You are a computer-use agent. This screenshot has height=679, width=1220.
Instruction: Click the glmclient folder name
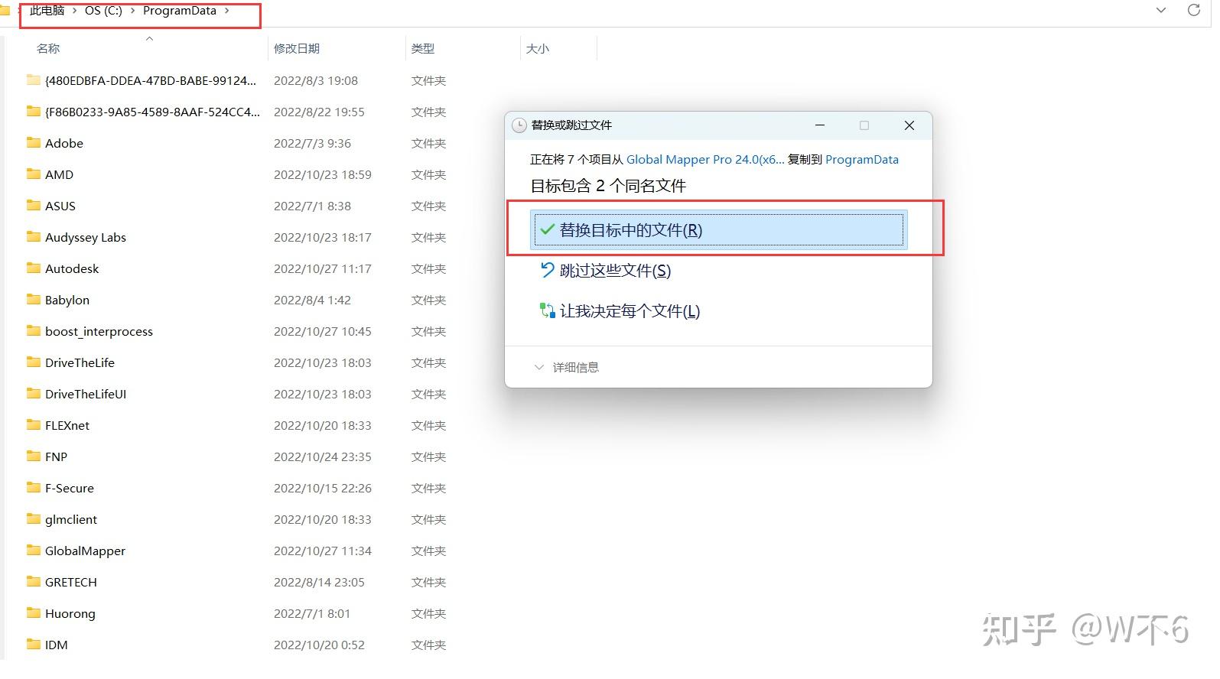coord(71,519)
